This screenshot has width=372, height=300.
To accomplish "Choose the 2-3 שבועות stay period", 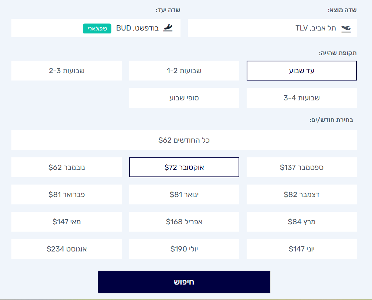I will click(67, 71).
